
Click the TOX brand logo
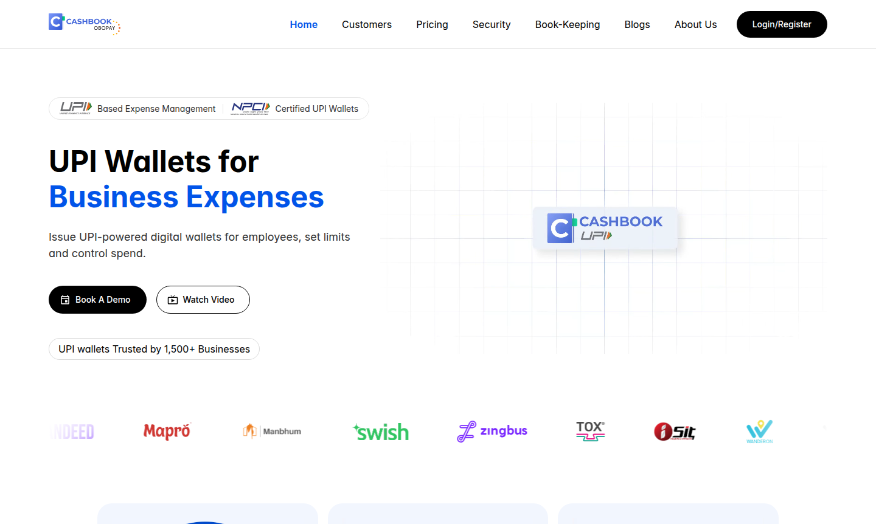pos(590,431)
